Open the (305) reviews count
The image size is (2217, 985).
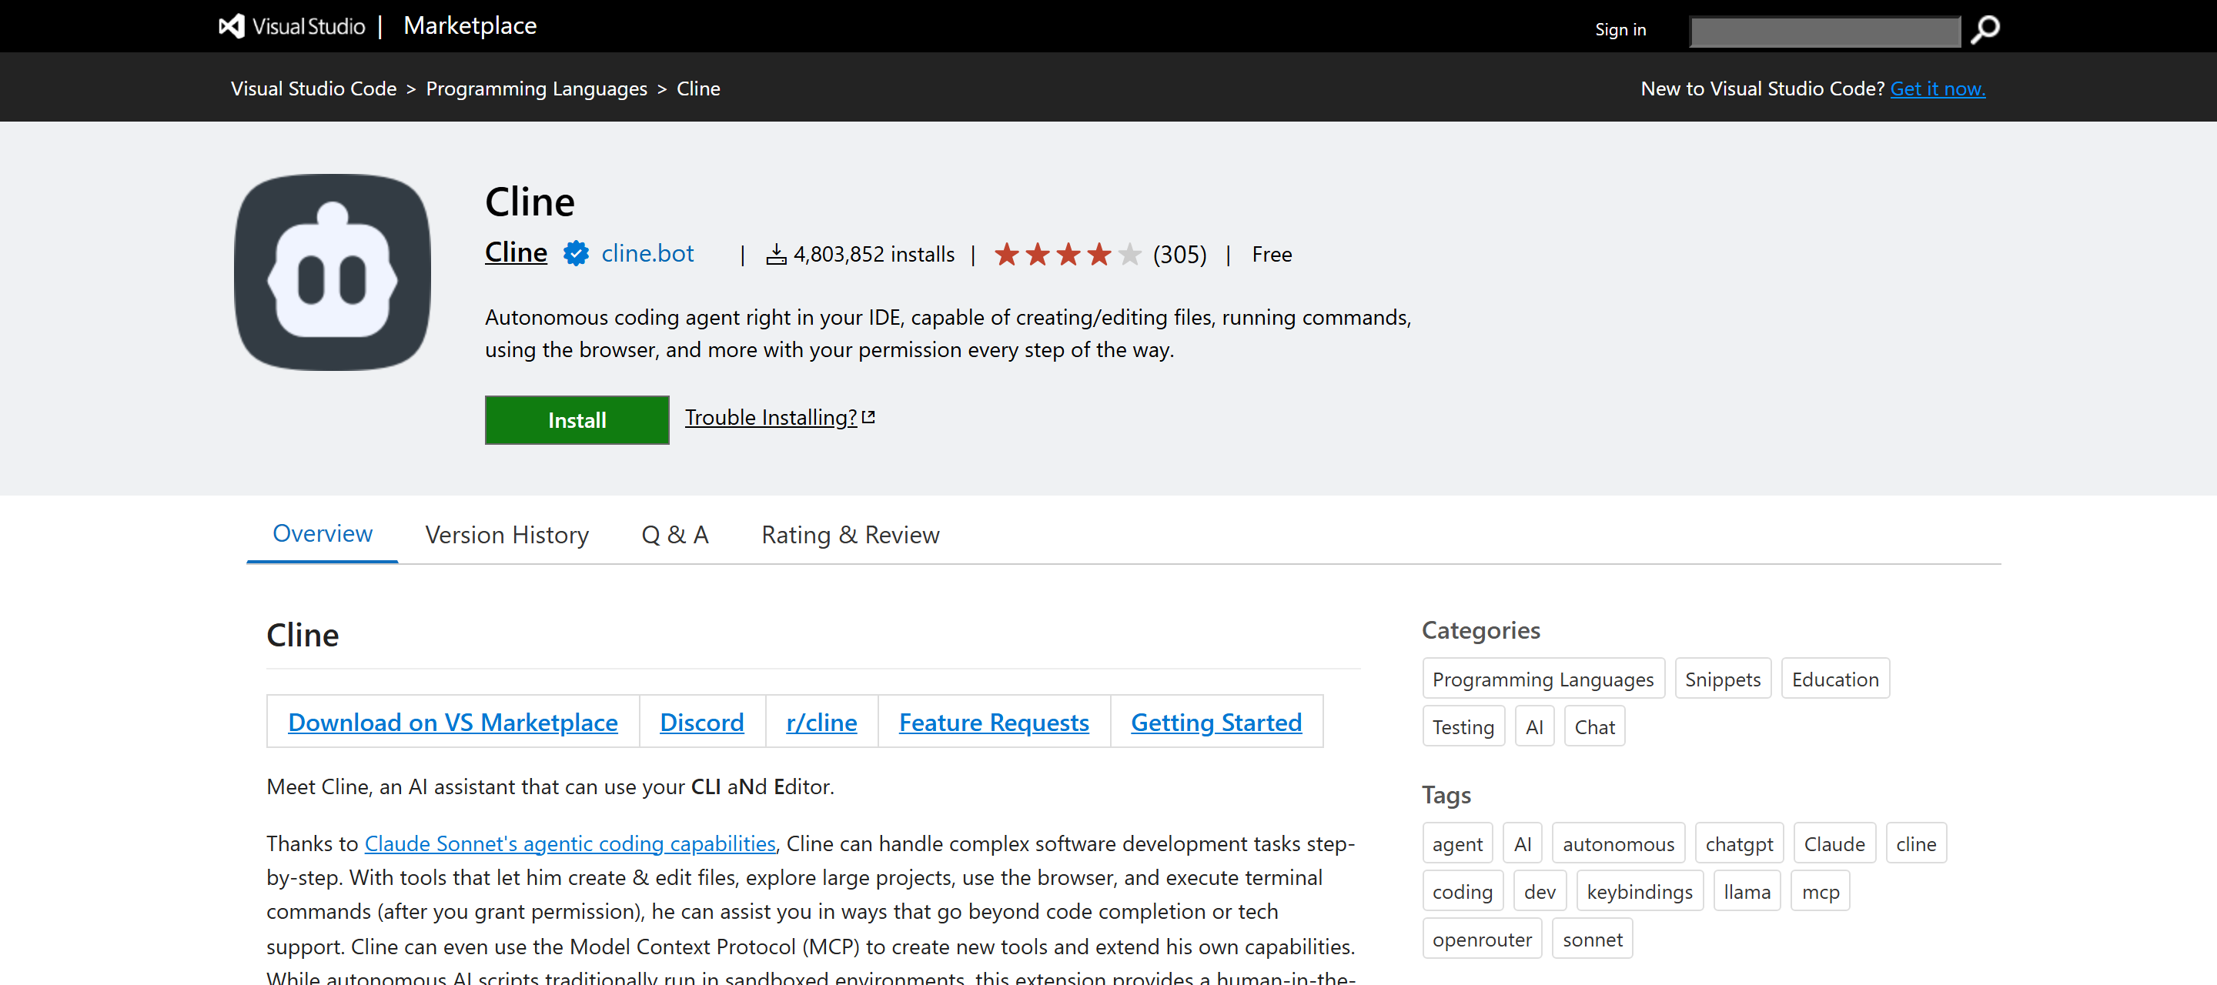pos(1179,255)
